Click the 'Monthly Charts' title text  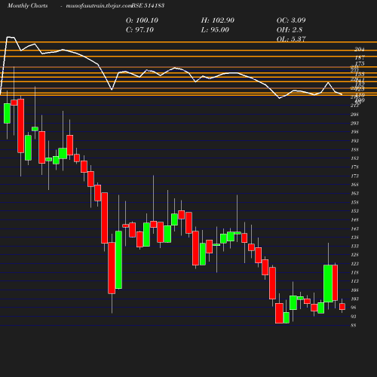(27, 5)
